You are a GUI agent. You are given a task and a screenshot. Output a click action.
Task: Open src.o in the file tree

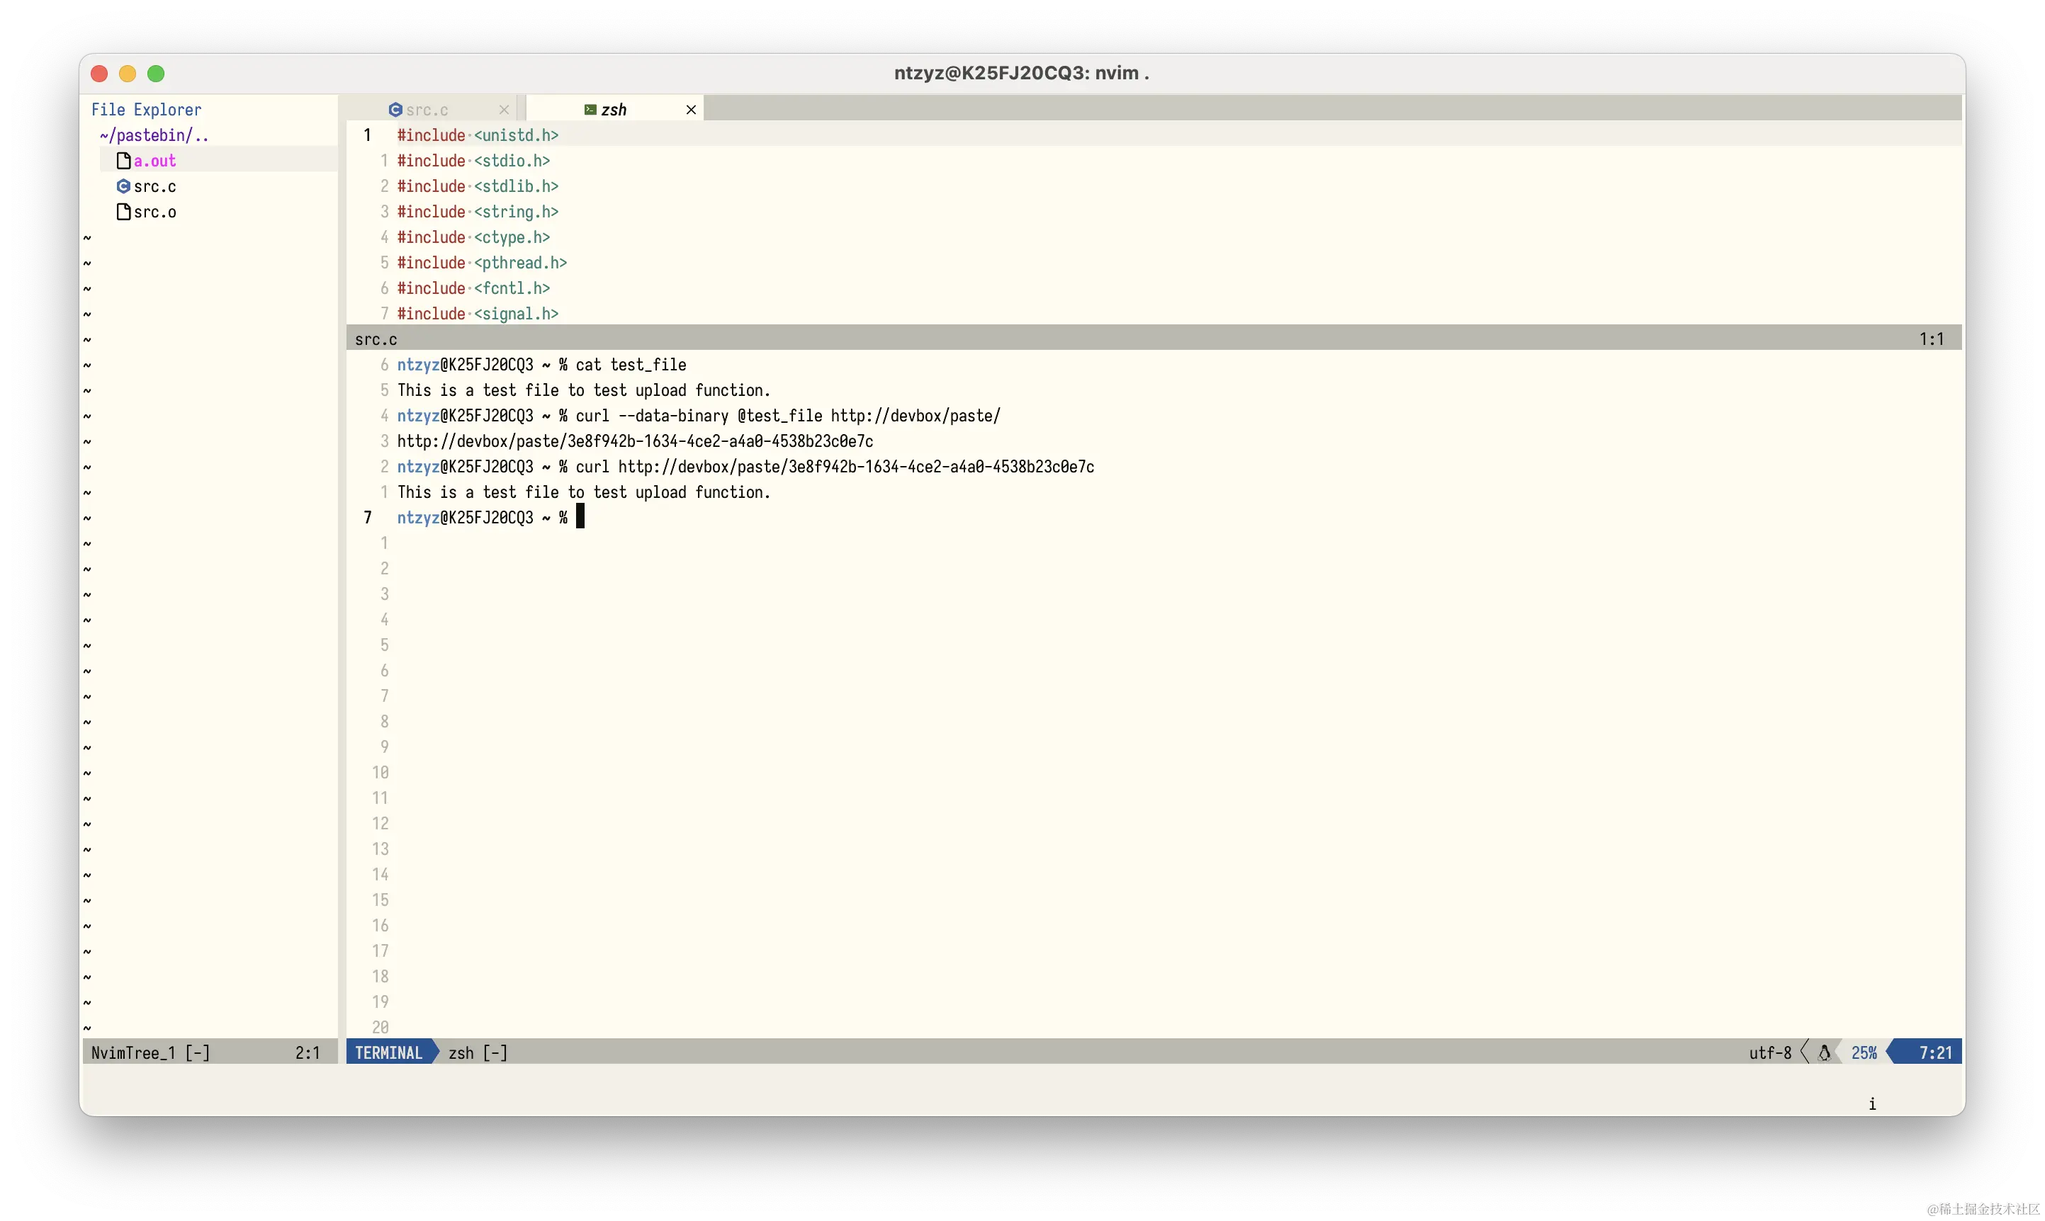tap(154, 212)
